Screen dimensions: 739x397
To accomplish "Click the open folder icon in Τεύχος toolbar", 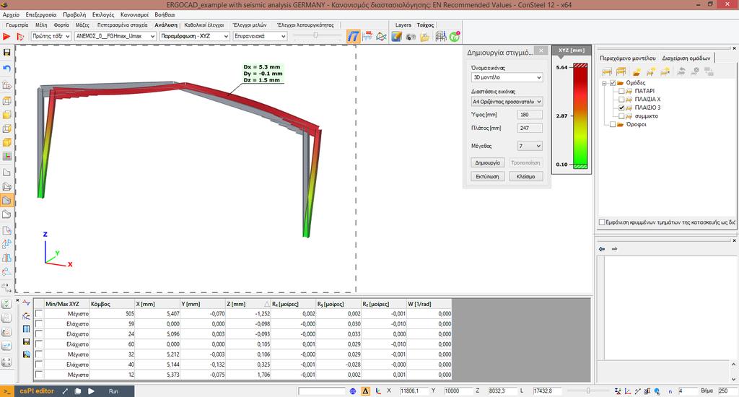I will pyautogui.click(x=424, y=37).
